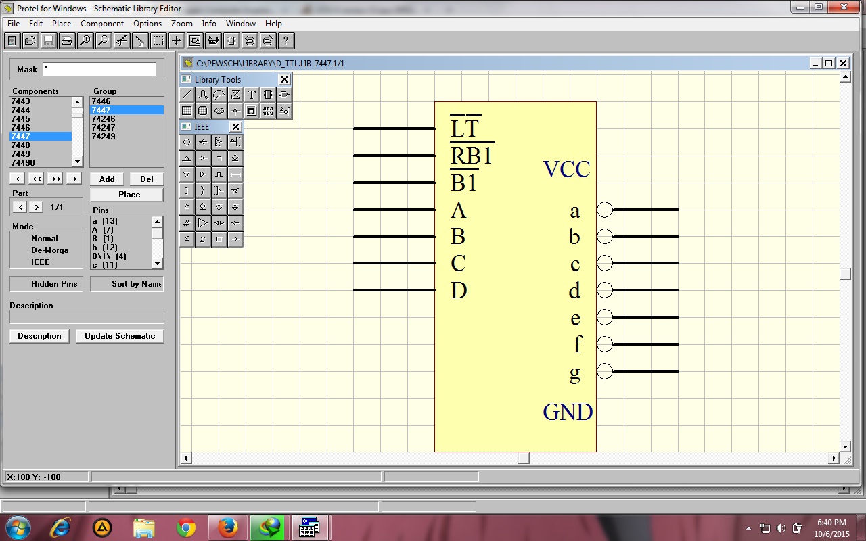Pick the IEEE greater-than-or-equal symbol

pyautogui.click(x=187, y=207)
